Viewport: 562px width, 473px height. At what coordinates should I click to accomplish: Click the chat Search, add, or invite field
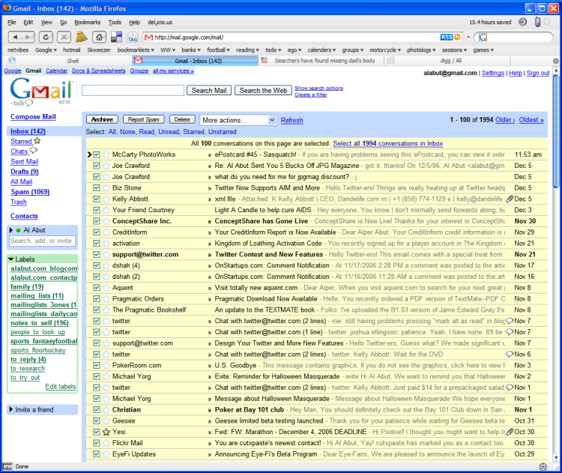coord(42,241)
